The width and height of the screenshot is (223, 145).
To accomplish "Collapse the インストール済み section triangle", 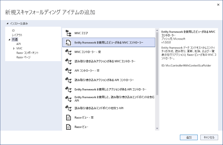I will pos(7,23).
